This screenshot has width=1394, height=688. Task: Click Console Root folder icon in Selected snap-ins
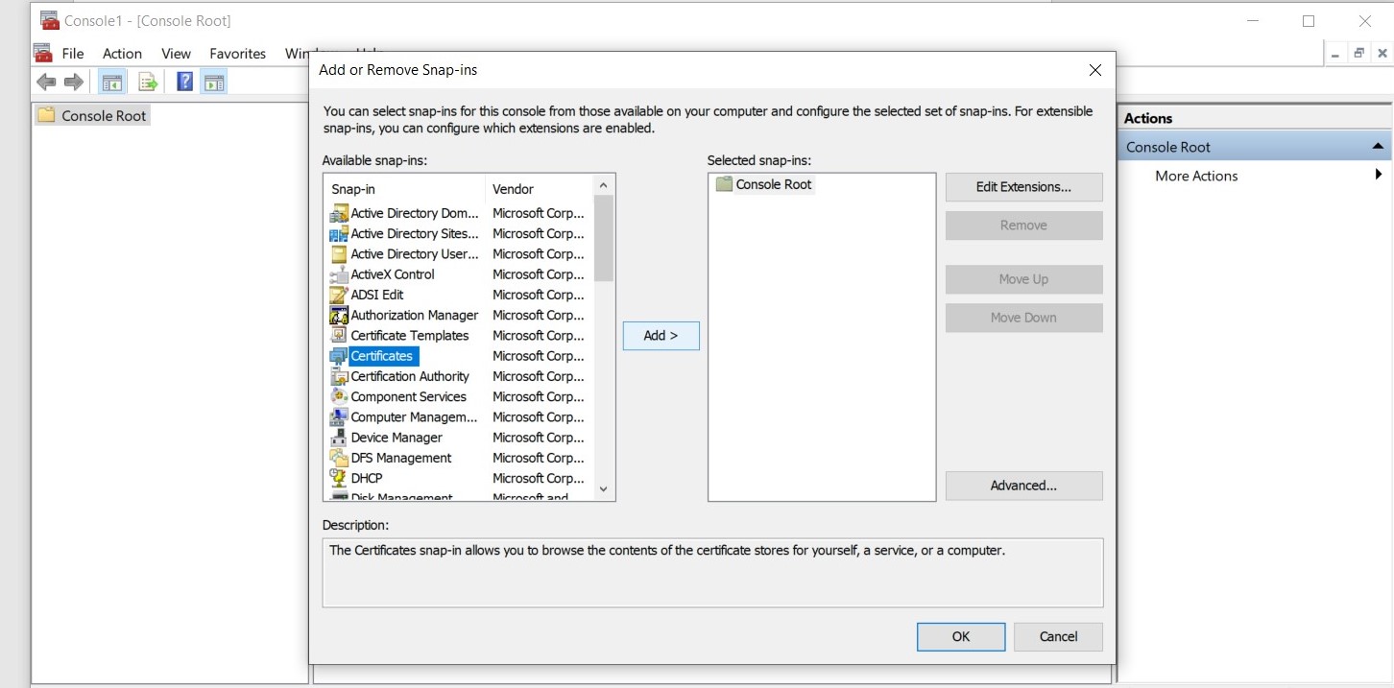pyautogui.click(x=724, y=184)
